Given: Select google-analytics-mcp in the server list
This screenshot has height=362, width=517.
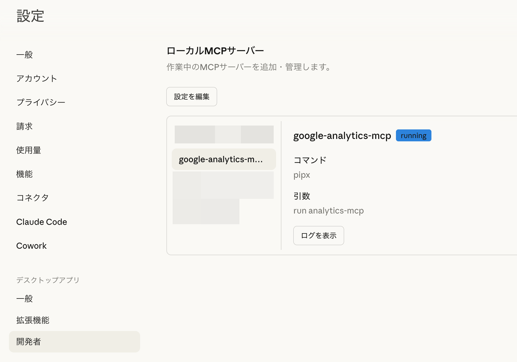Looking at the screenshot, I should [224, 159].
